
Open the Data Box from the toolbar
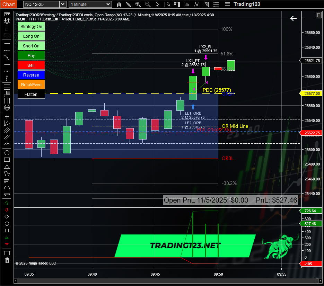point(167,4)
